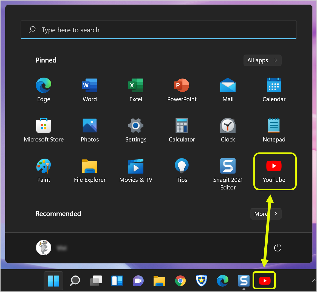Launch the Clock app
Image resolution: width=317 pixels, height=292 pixels.
click(x=228, y=130)
